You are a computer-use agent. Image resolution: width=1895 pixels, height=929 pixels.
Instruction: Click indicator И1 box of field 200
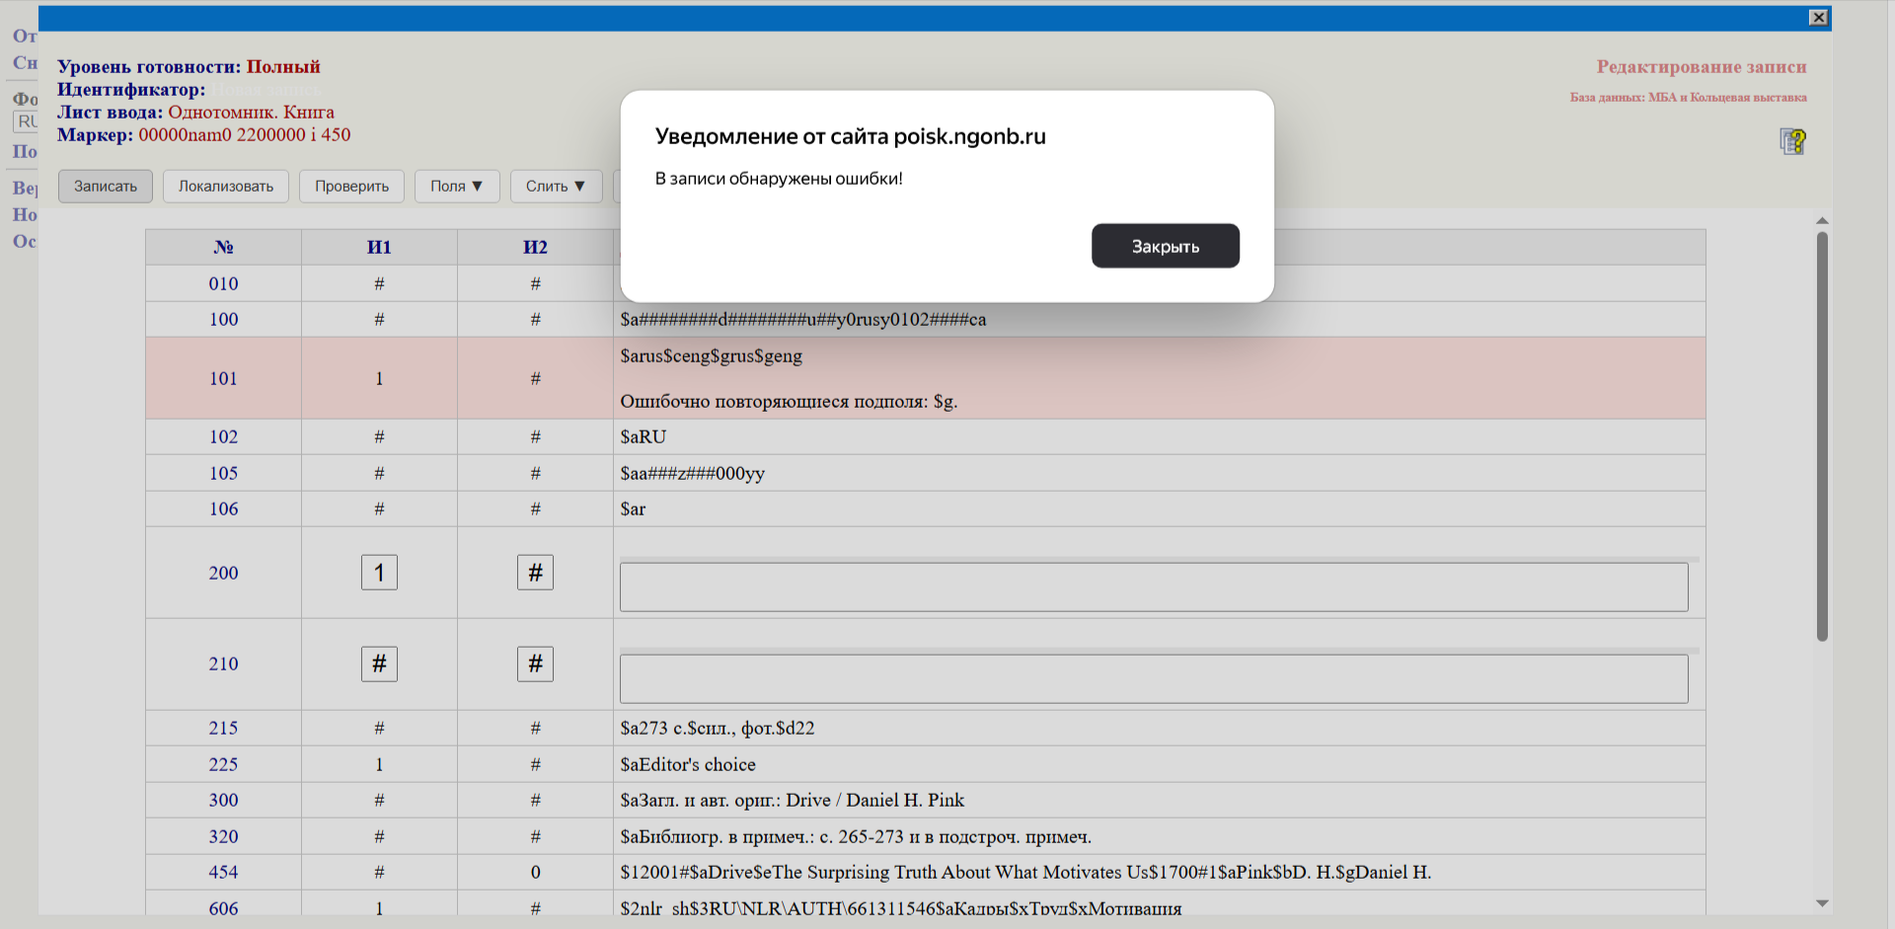coord(379,573)
